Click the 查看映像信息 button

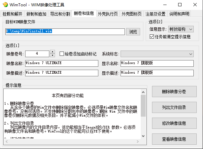174,139
